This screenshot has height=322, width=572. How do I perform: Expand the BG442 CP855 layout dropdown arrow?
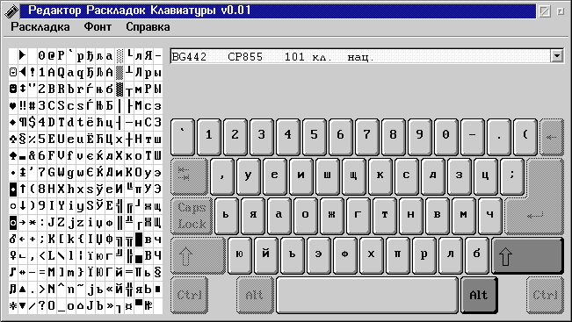pos(557,56)
